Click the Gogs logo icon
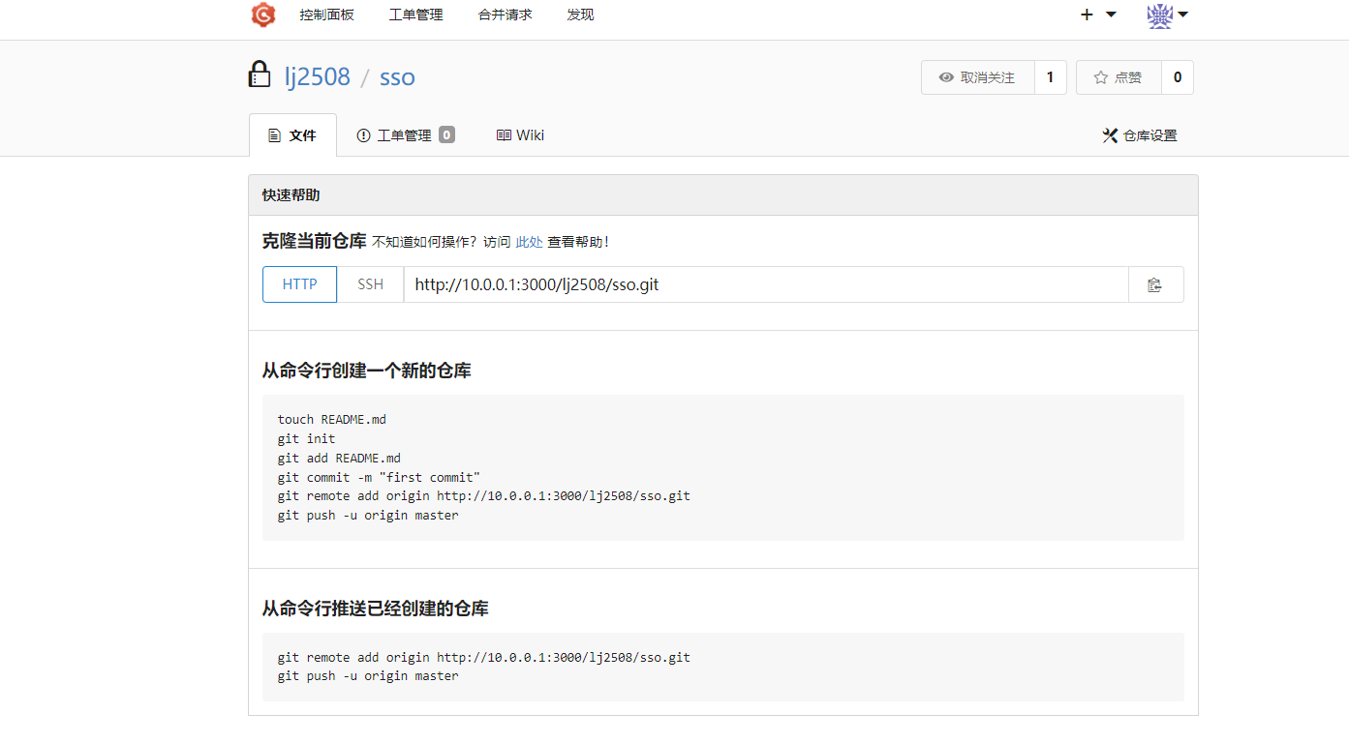This screenshot has height=743, width=1349. point(262,15)
